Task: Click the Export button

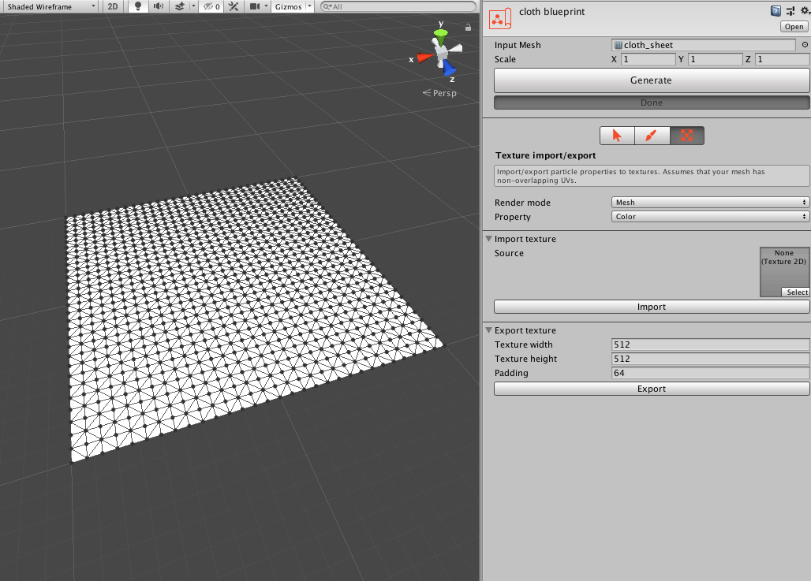Action: tap(652, 389)
